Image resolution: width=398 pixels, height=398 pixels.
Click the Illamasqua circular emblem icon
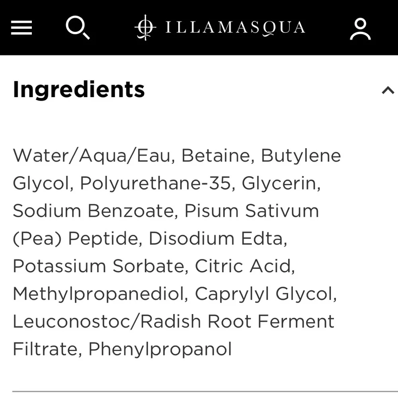point(145,28)
